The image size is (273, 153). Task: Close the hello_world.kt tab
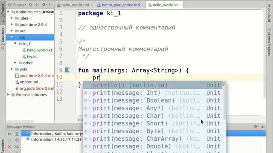[x=180, y=5]
